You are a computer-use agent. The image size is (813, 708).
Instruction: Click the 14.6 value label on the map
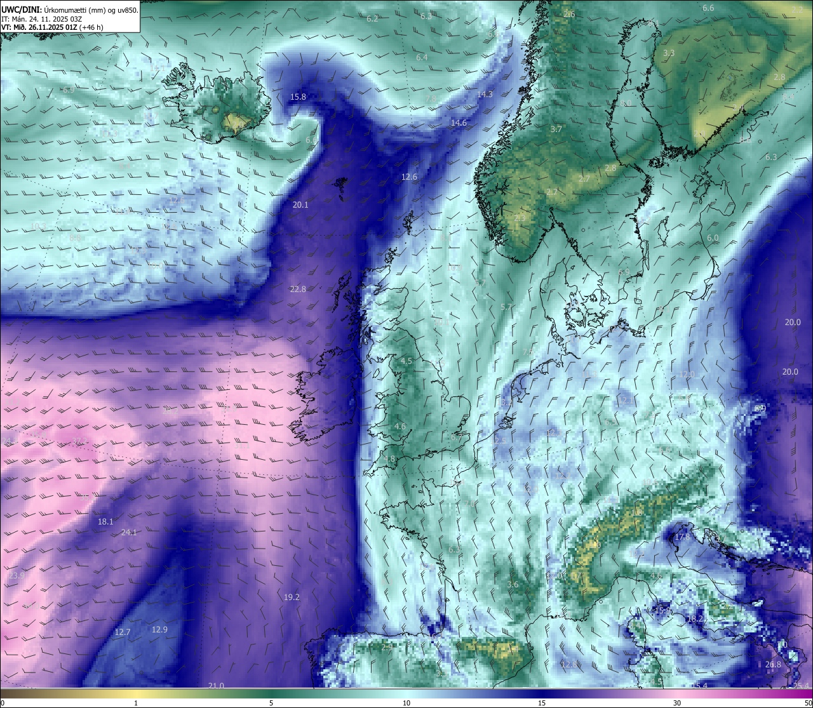[x=459, y=123]
